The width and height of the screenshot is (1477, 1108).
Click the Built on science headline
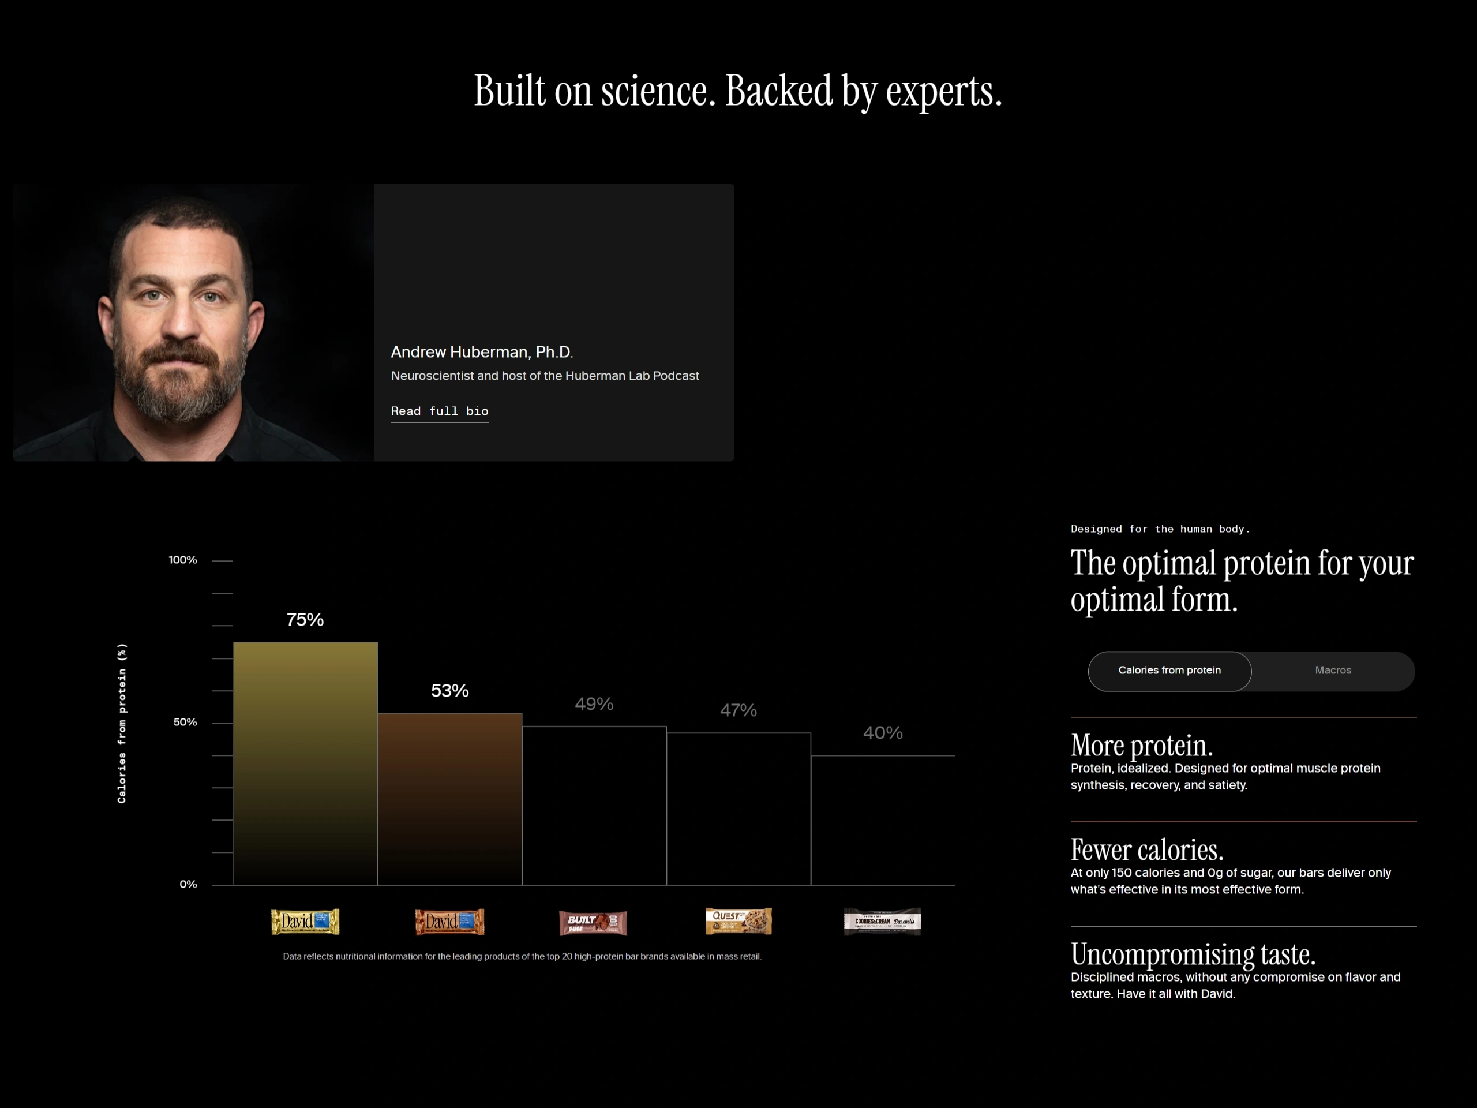pos(738,91)
